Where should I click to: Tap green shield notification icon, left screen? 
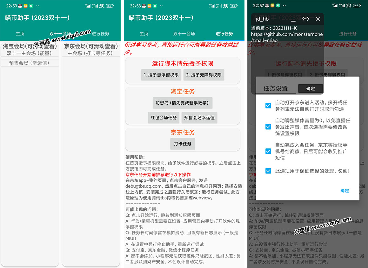[x=31, y=6]
